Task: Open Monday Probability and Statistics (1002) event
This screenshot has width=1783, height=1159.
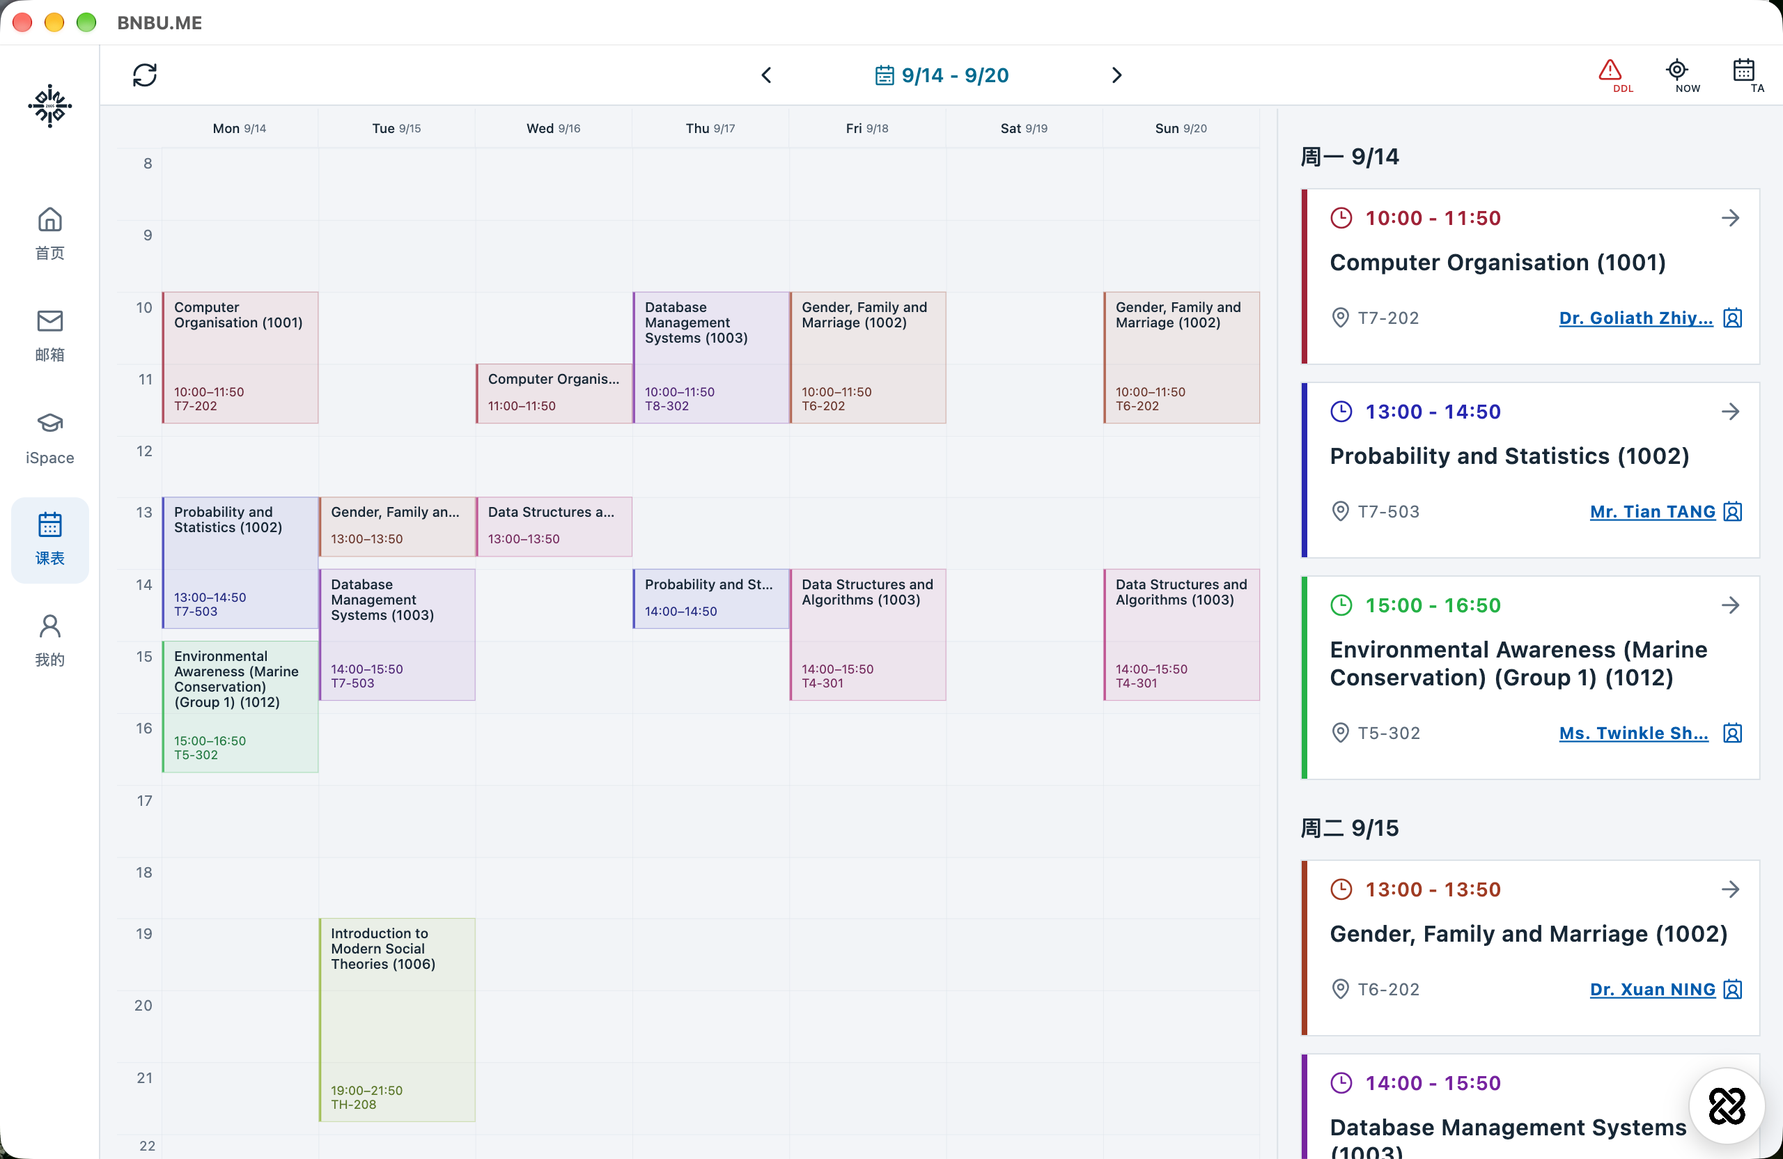Action: point(240,563)
